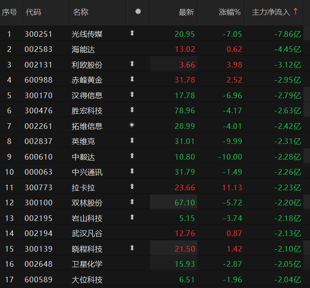The image size is (310, 288).
Task: Click the marker icon in 岩山科技 row
Action: (132, 217)
